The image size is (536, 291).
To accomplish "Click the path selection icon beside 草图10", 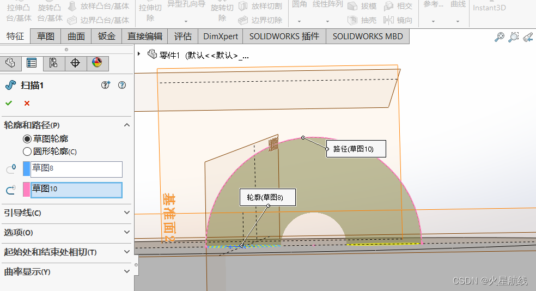I will pos(11,190).
